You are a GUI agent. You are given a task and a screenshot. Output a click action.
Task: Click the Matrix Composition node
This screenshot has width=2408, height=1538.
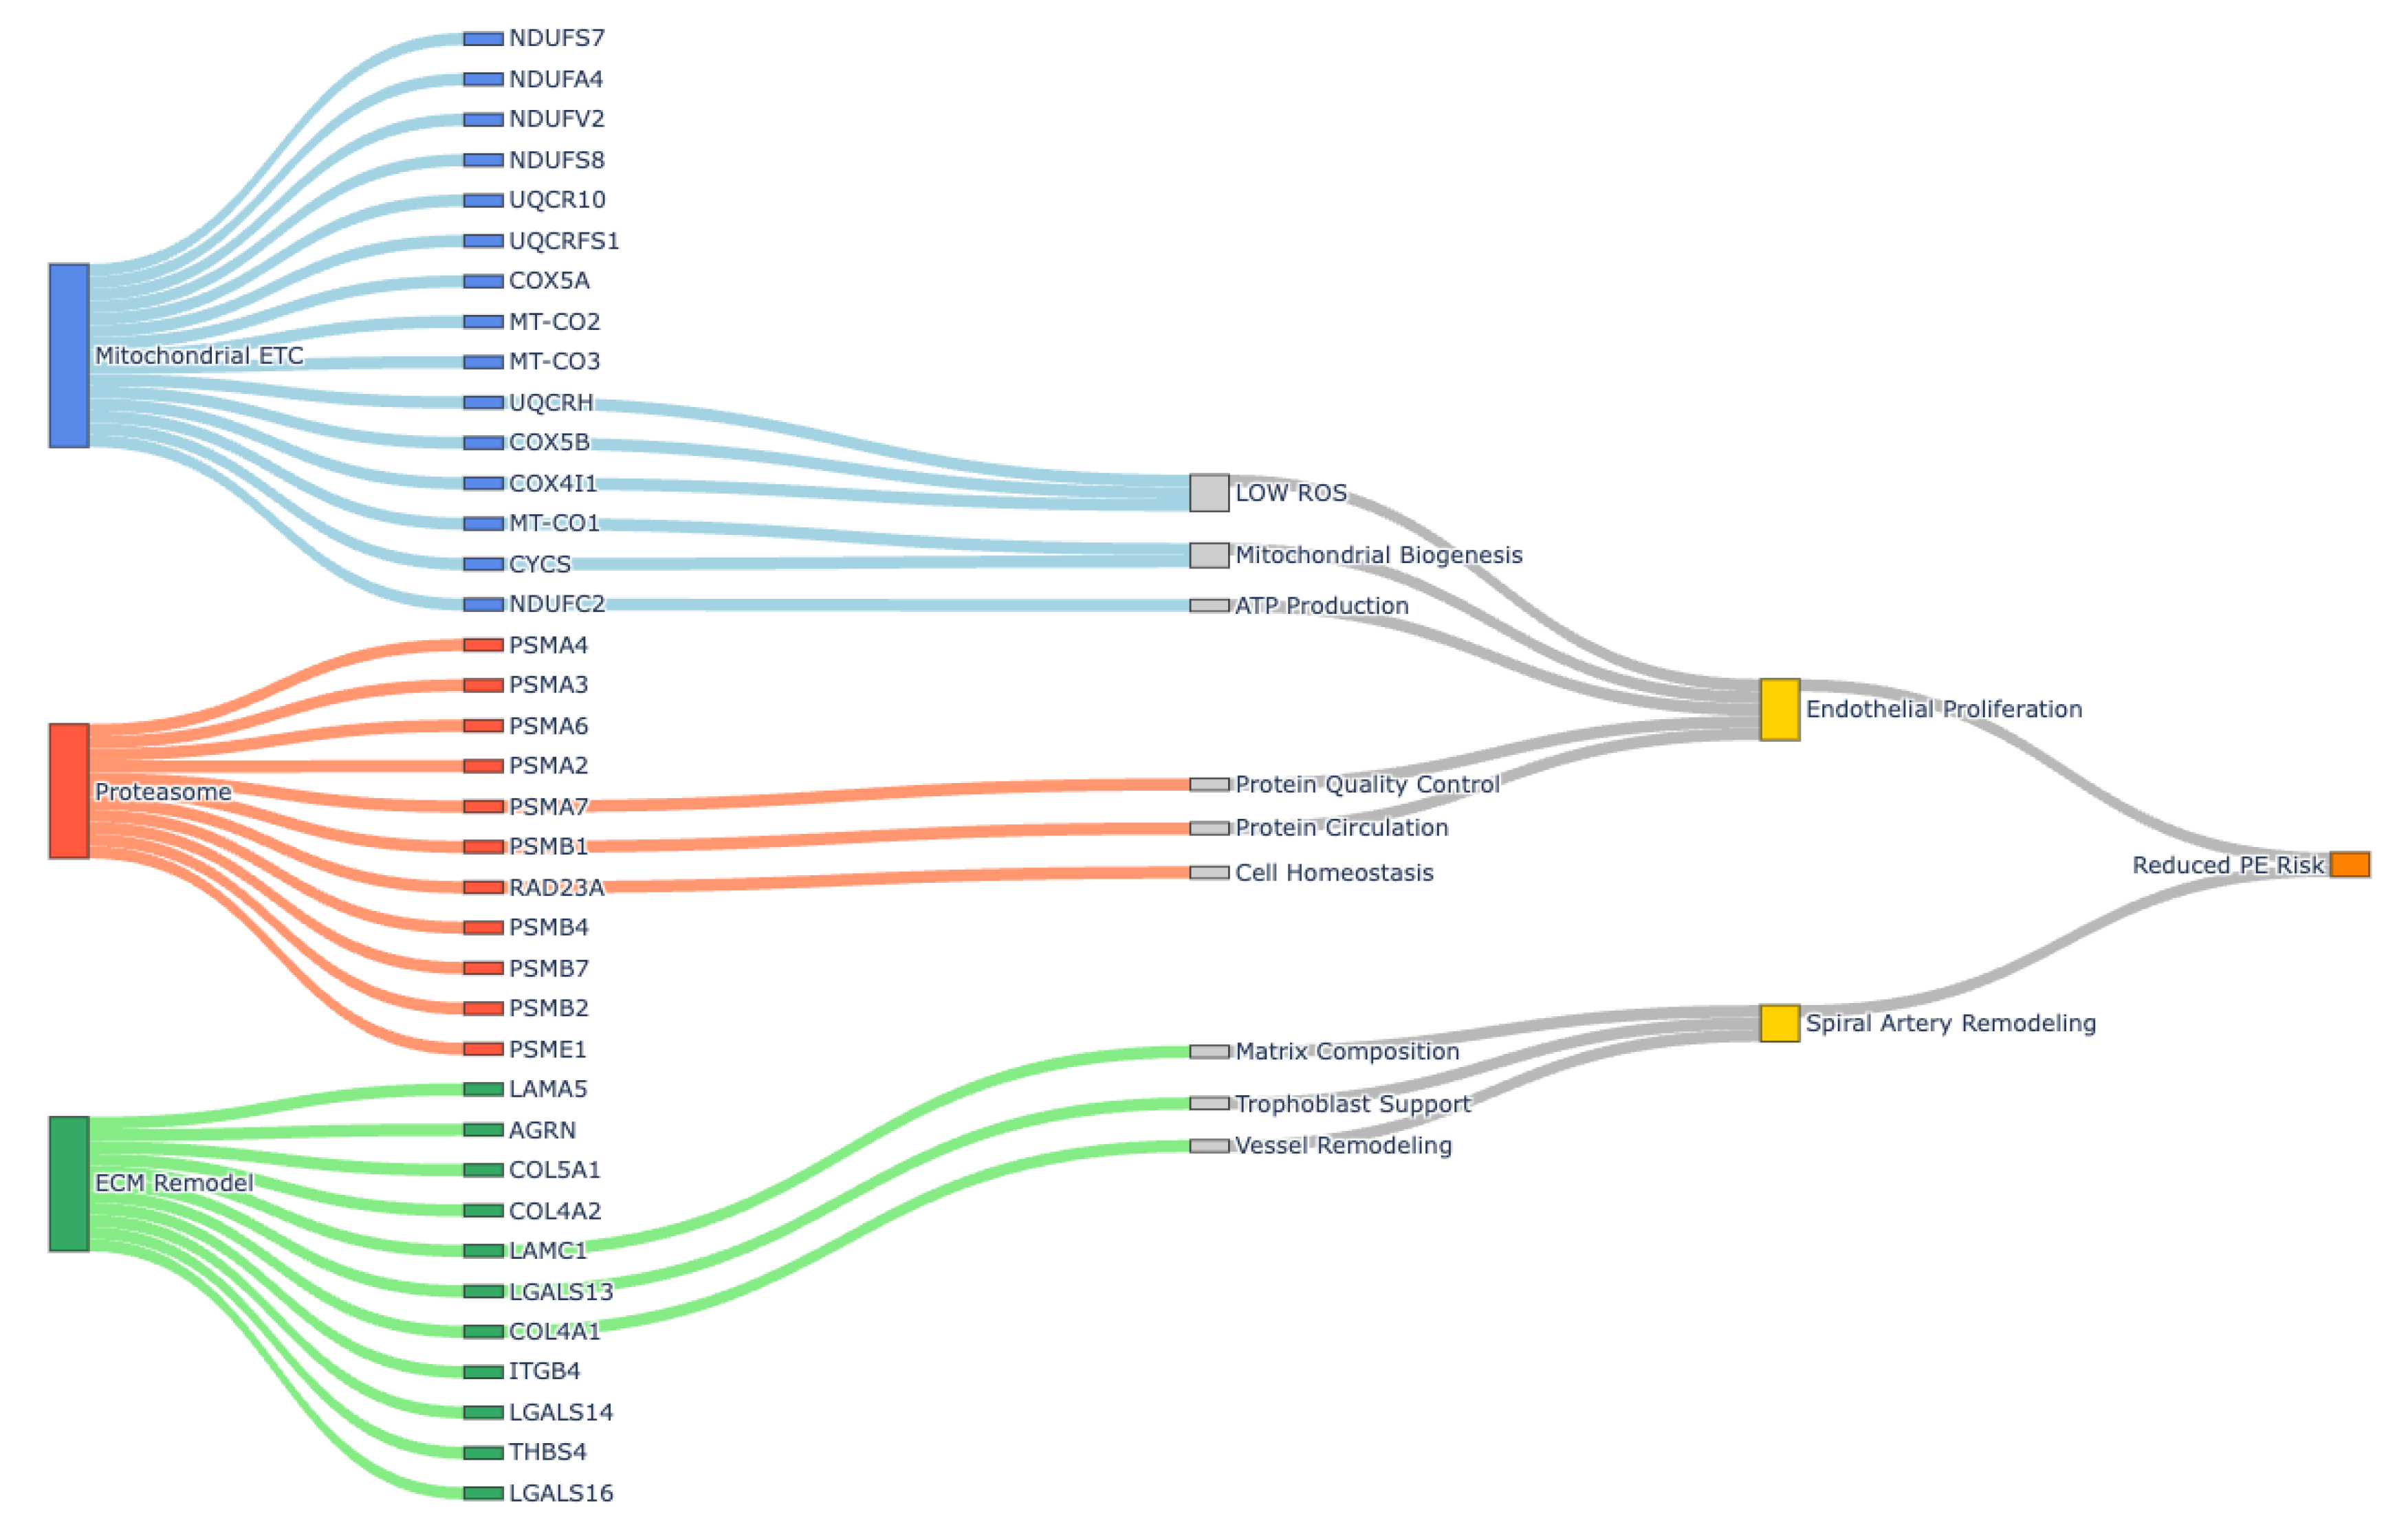tap(1209, 1051)
